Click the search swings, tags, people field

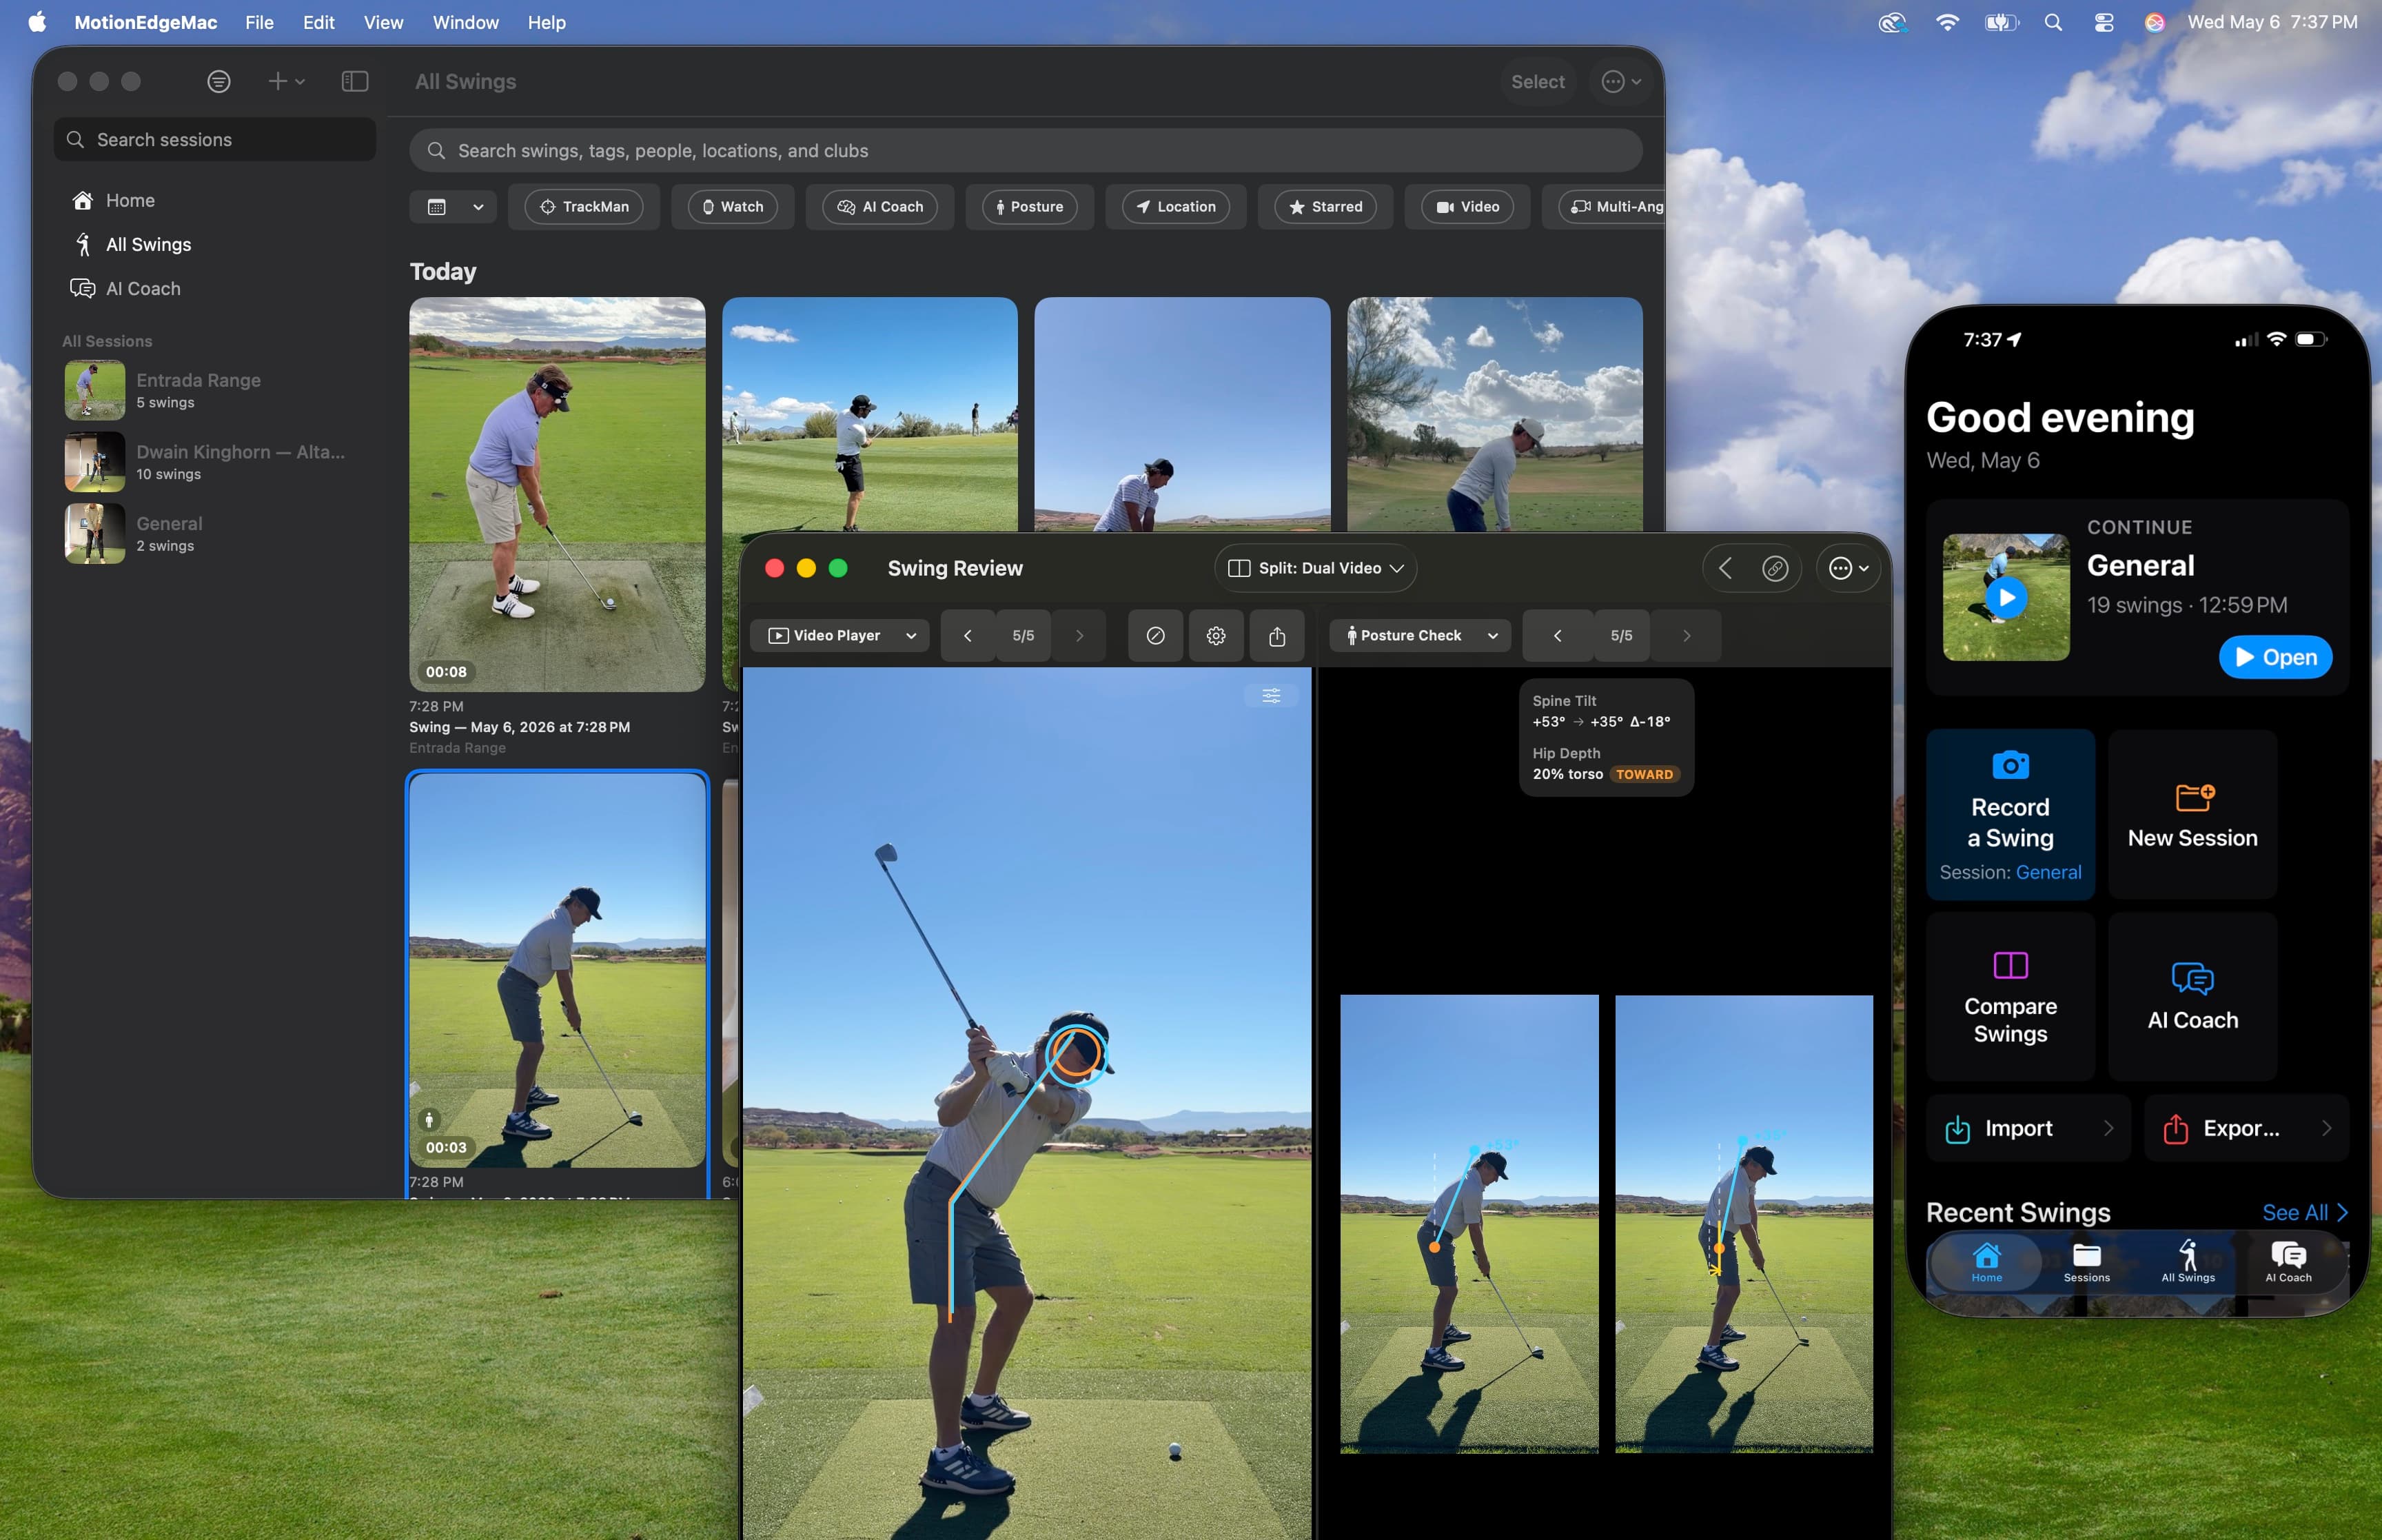pos(1026,151)
